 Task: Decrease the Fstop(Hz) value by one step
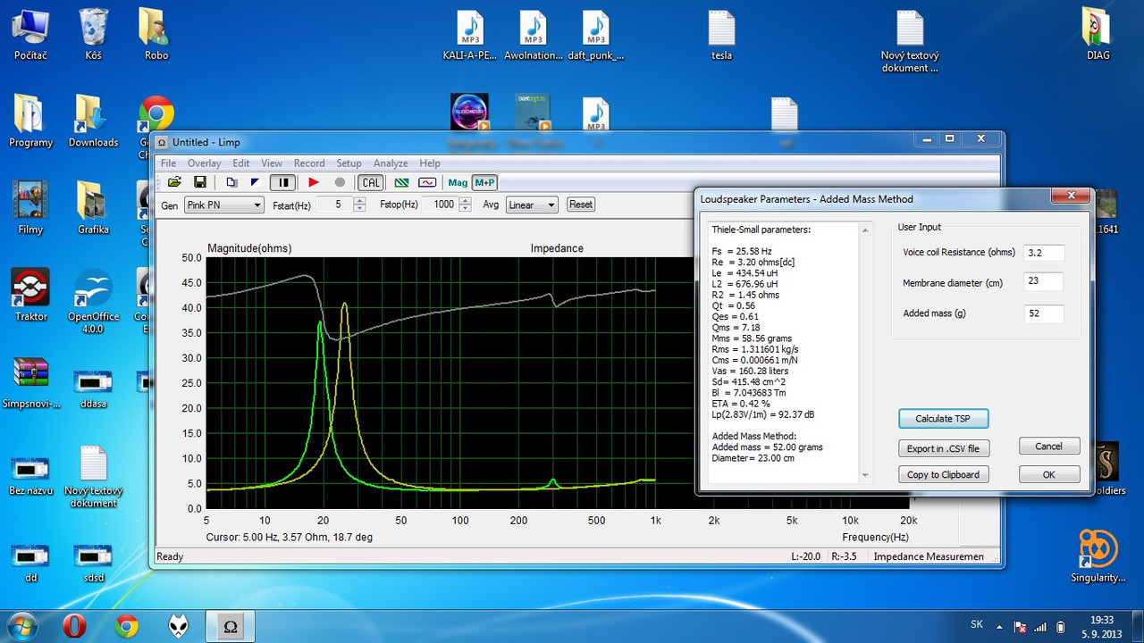(x=466, y=208)
